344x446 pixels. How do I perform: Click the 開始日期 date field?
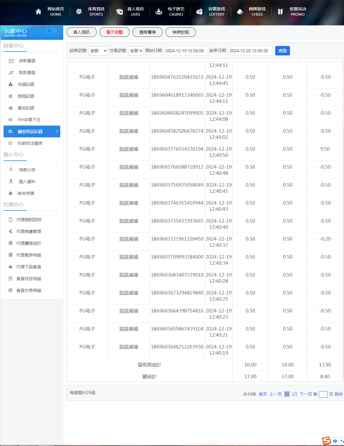point(186,51)
